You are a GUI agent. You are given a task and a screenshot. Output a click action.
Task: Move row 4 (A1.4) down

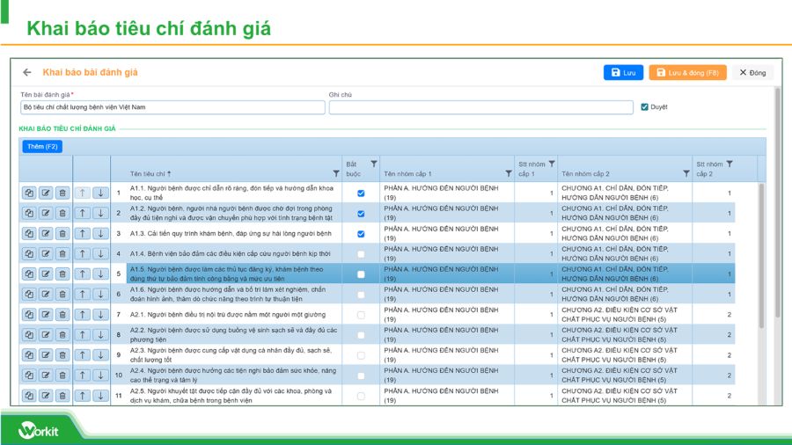100,253
